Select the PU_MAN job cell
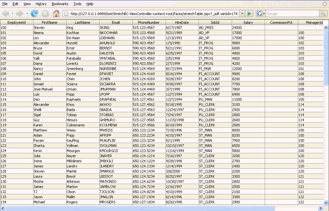This screenshot has height=211, width=329. click(215, 99)
